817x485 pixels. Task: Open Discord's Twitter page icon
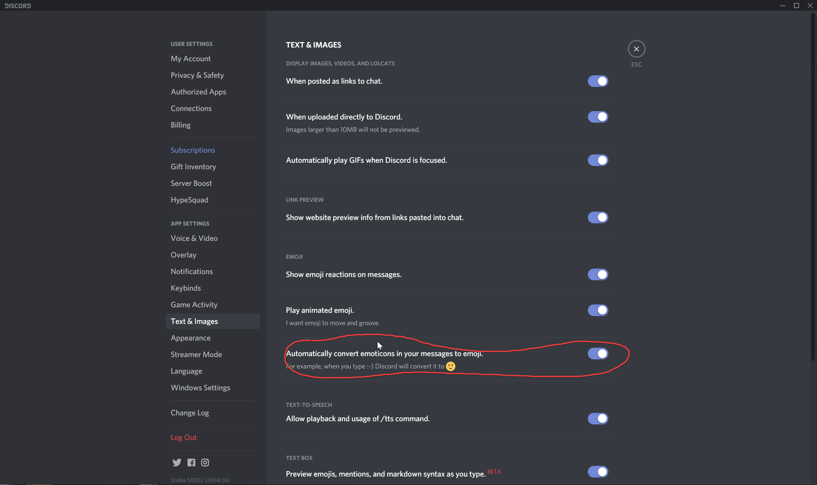click(177, 463)
